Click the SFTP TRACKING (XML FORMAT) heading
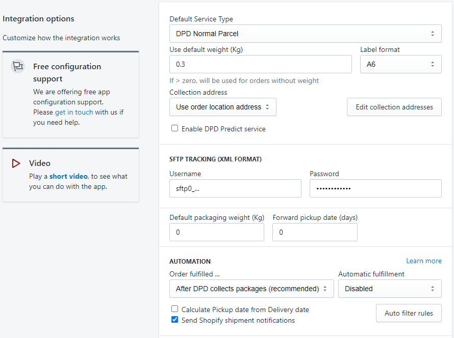The width and height of the screenshot is (454, 338). [x=215, y=159]
